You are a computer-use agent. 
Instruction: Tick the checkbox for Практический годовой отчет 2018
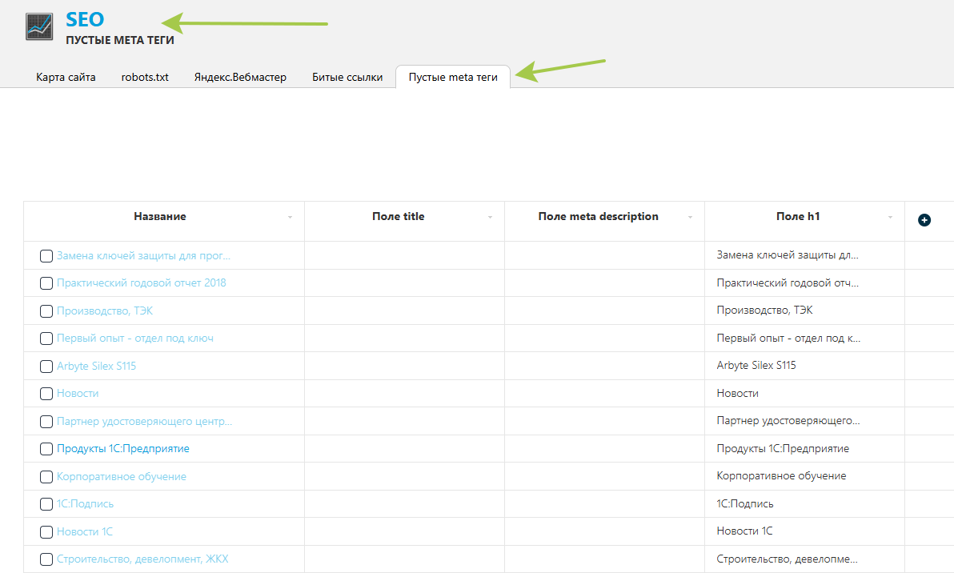(46, 283)
